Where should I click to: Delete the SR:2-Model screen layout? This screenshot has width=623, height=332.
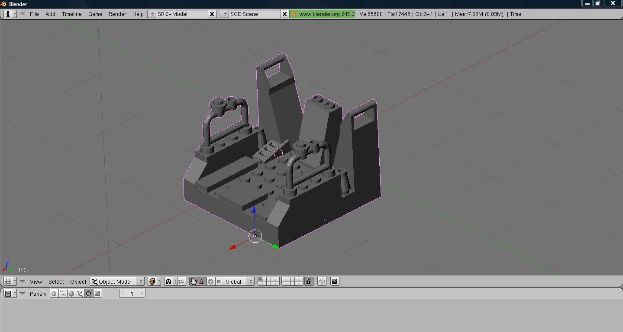click(212, 14)
